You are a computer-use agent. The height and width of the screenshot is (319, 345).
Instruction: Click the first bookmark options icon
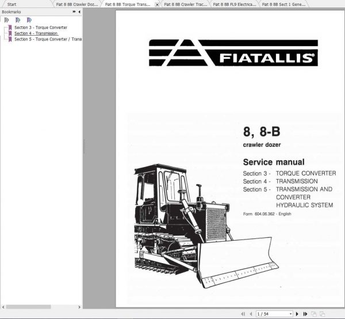coord(6,20)
